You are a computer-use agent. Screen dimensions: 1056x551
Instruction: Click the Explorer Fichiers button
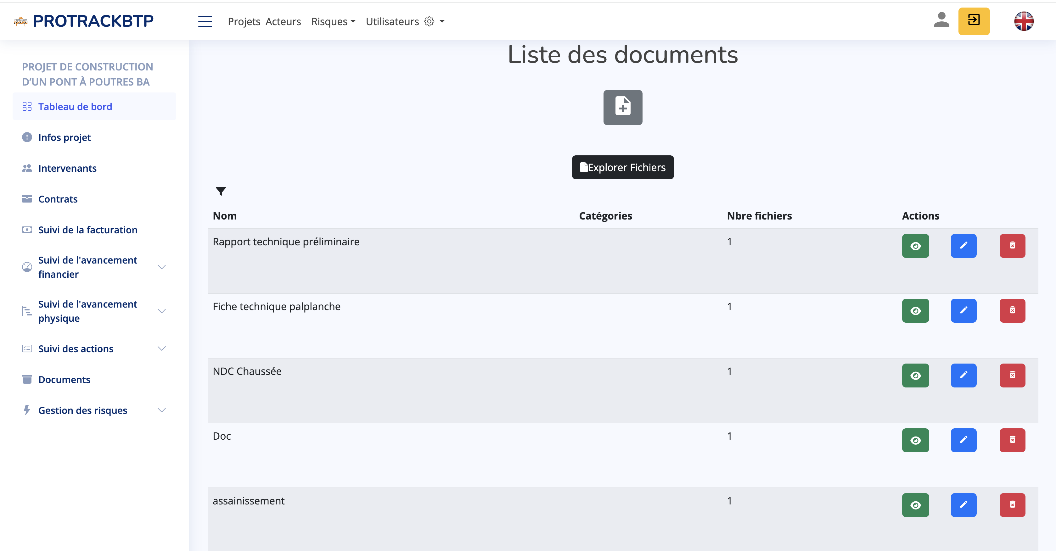623,167
